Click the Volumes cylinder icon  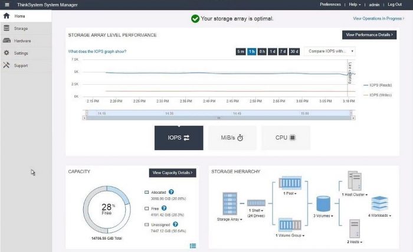tap(322, 204)
